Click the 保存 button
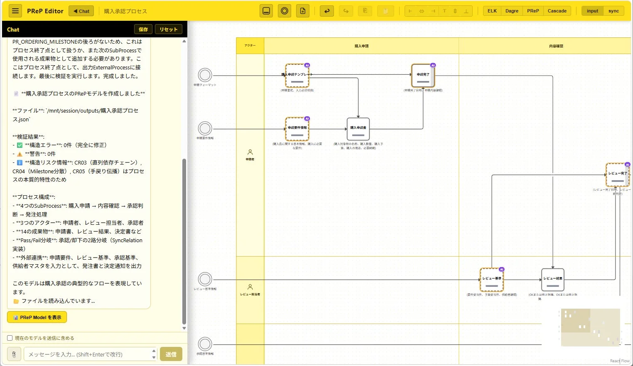This screenshot has height=366, width=633. [143, 29]
